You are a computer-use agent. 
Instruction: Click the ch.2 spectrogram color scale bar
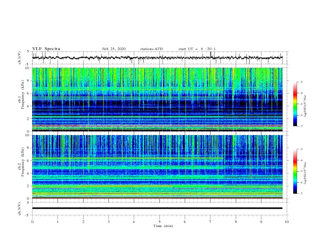[x=295, y=171]
